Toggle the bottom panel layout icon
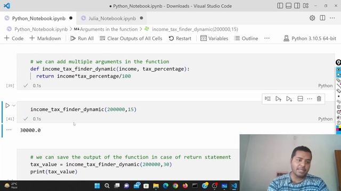The image size is (341, 191). pyautogui.click(x=288, y=6)
